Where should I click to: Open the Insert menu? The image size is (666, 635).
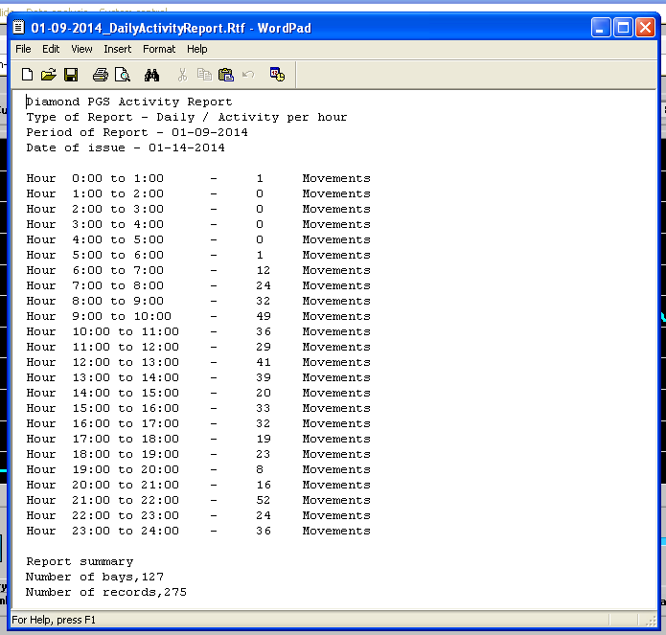(118, 49)
